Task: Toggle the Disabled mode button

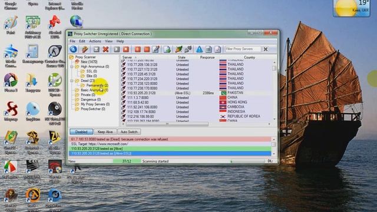Action: pyautogui.click(x=81, y=132)
